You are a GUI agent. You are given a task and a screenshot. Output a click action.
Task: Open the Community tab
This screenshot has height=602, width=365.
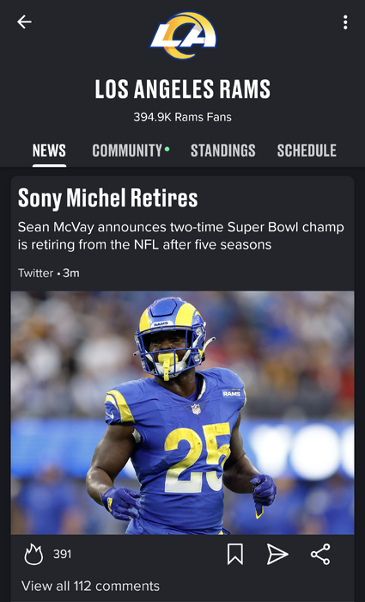point(127,150)
